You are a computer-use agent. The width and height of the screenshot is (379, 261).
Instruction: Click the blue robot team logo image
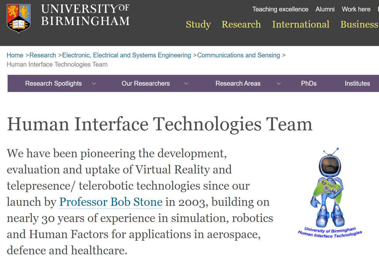[330, 193]
